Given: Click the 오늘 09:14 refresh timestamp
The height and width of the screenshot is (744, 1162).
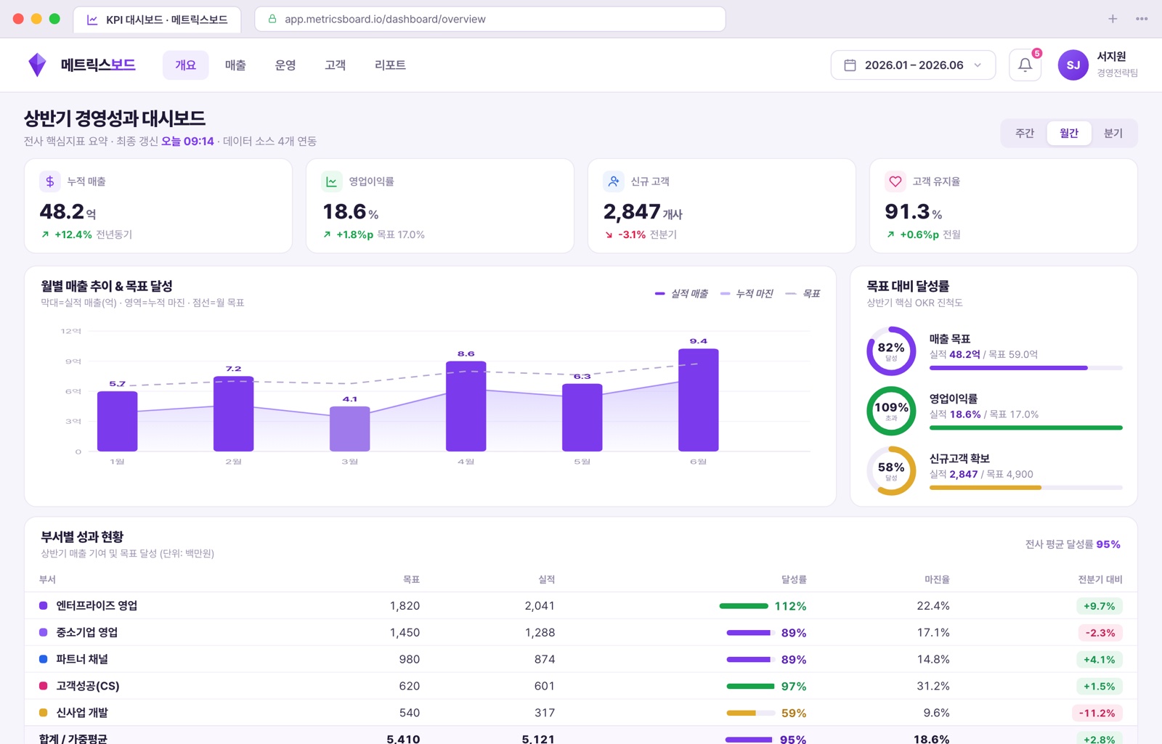Looking at the screenshot, I should (x=187, y=141).
